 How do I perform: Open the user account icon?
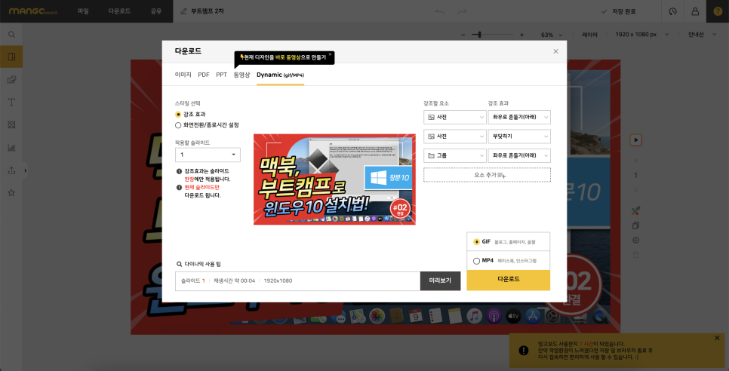(695, 11)
